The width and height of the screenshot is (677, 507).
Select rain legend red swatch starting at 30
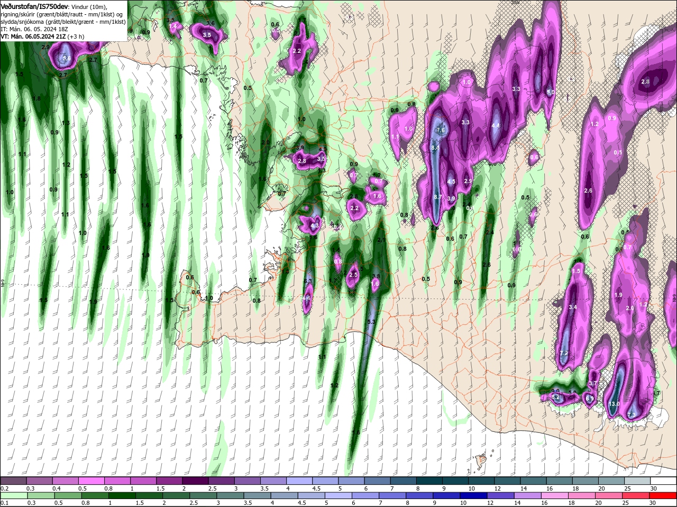(664, 495)
